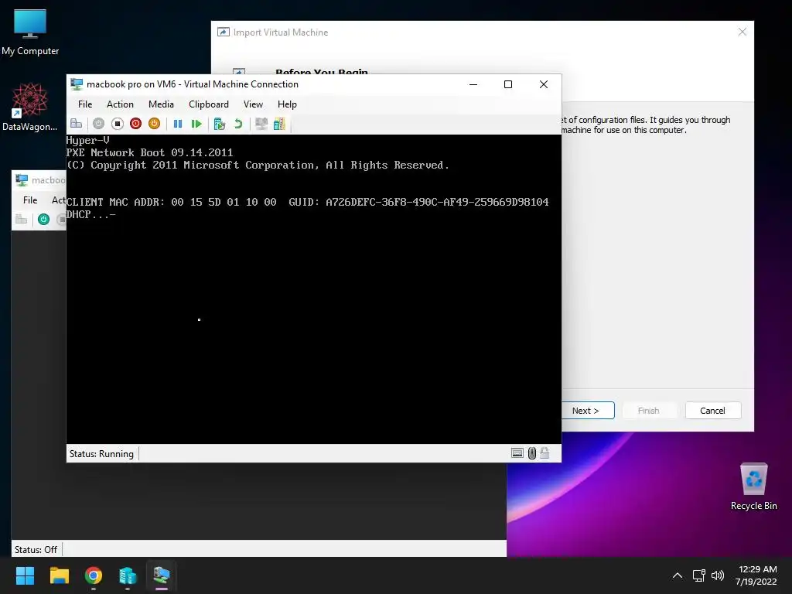Open File Explorer from taskbar
This screenshot has height=594, width=792.
(59, 575)
